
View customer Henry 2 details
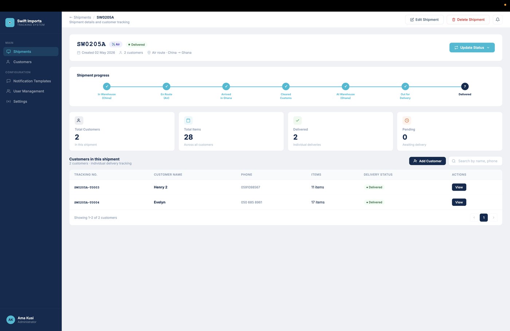459,187
